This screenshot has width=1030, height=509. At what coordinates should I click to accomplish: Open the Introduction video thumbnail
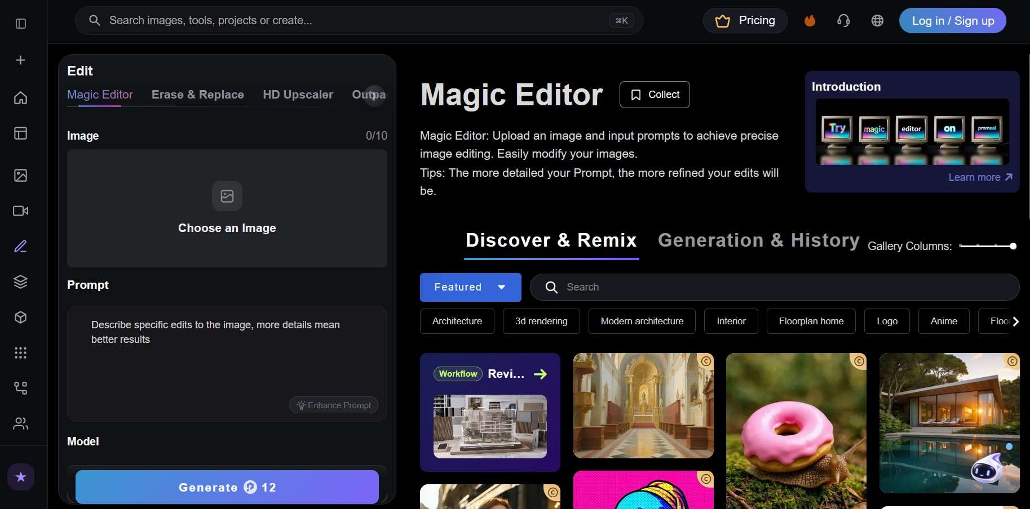tap(912, 132)
